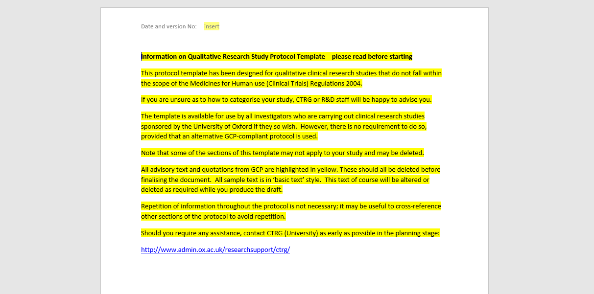The image size is (594, 294).
Task: Click the 'Date and version No:' label
Action: pos(169,26)
